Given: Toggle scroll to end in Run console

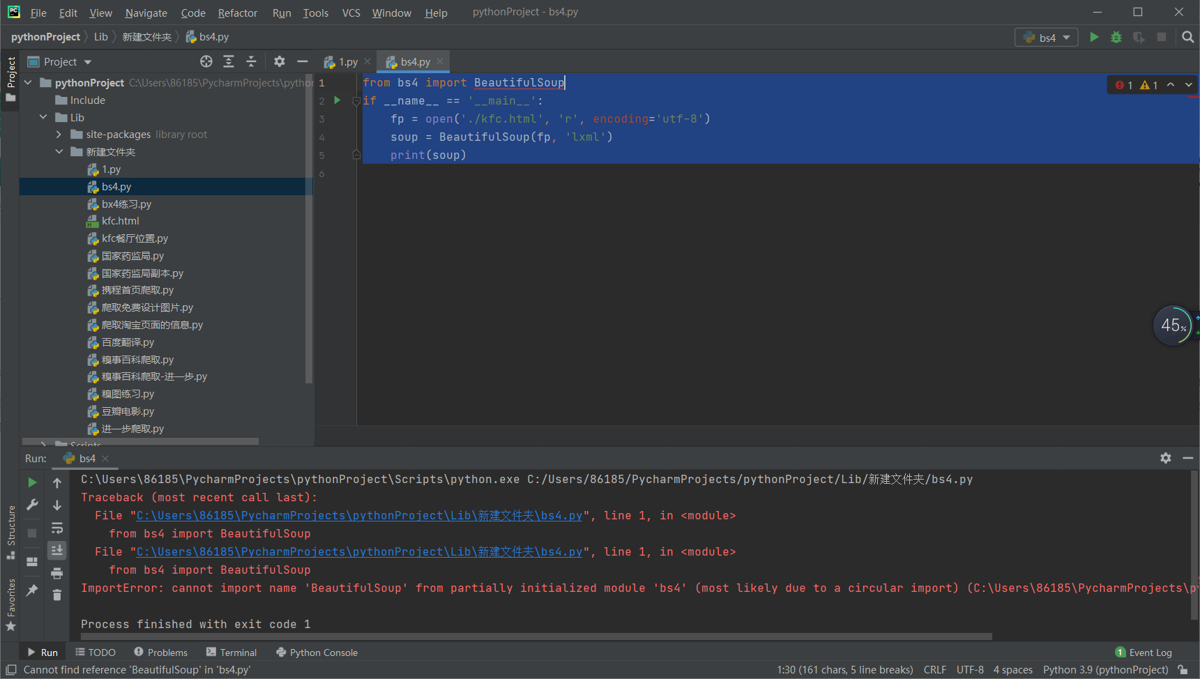Looking at the screenshot, I should [x=57, y=550].
